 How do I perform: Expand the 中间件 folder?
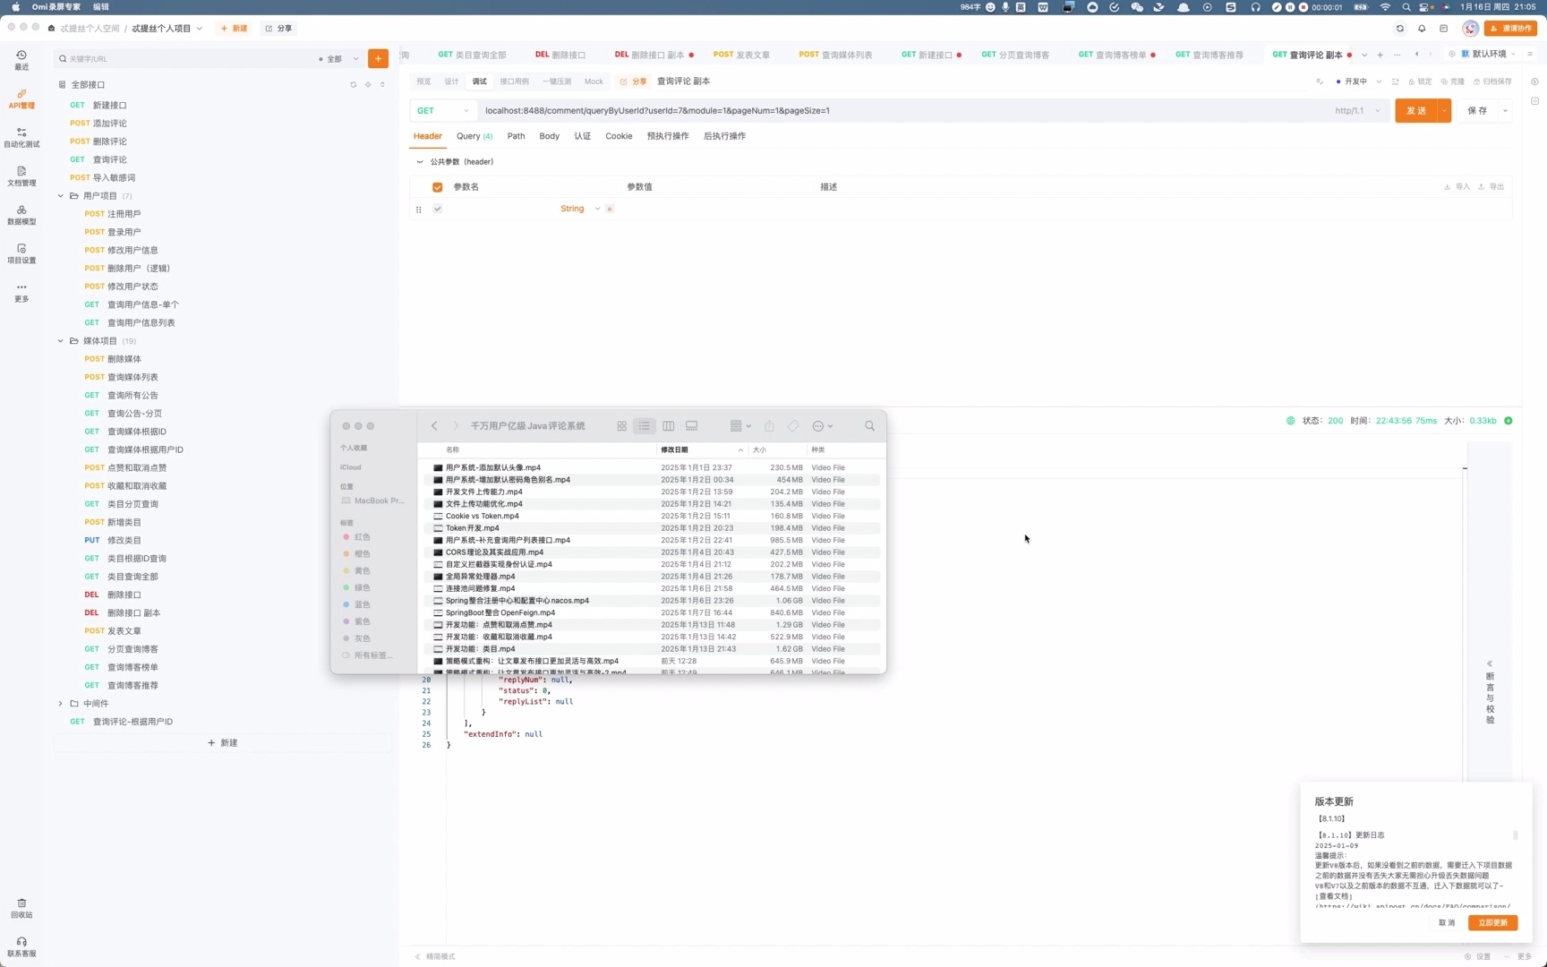pyautogui.click(x=61, y=704)
